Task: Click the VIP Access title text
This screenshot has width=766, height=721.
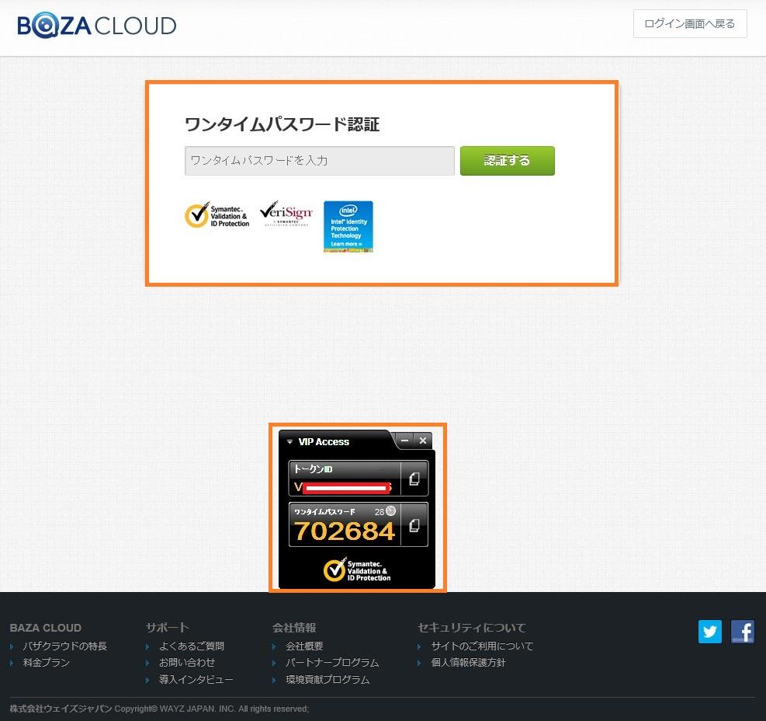Action: 324,442
